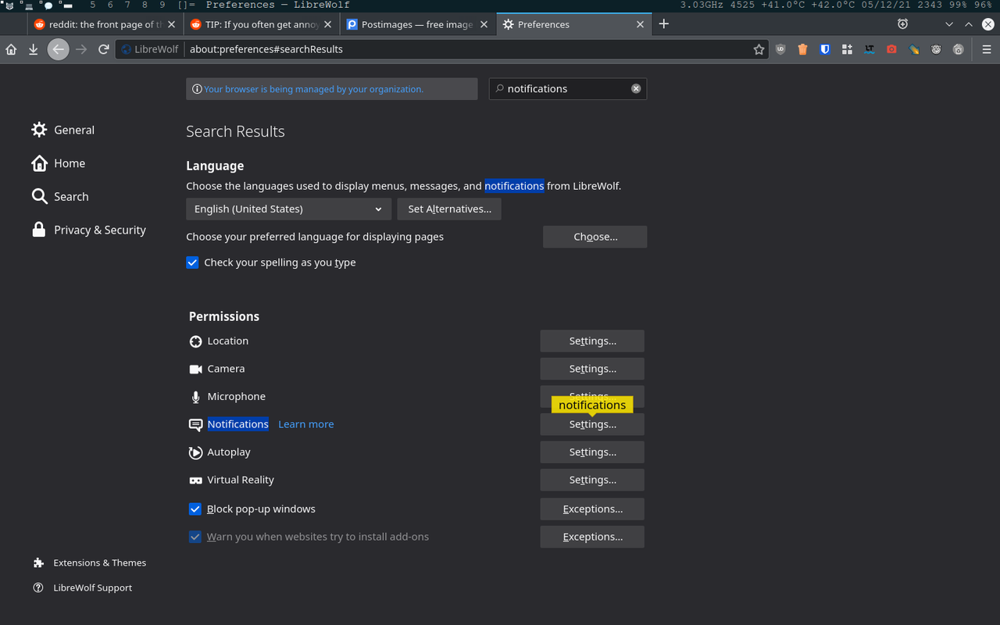1000x625 pixels.
Task: Open new tab with plus icon
Action: 663,24
